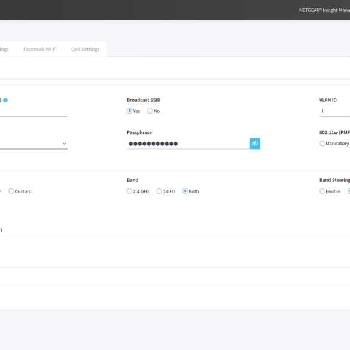This screenshot has width=350, height=350.
Task: Toggle passphrase visibility eye icon
Action: (x=255, y=144)
